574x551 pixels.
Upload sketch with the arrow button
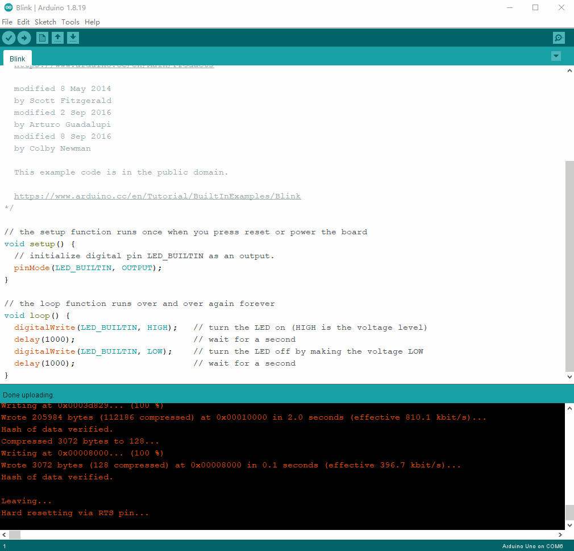point(24,38)
